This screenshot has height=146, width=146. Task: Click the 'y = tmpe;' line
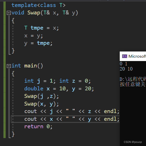pyautogui.click(x=38, y=43)
